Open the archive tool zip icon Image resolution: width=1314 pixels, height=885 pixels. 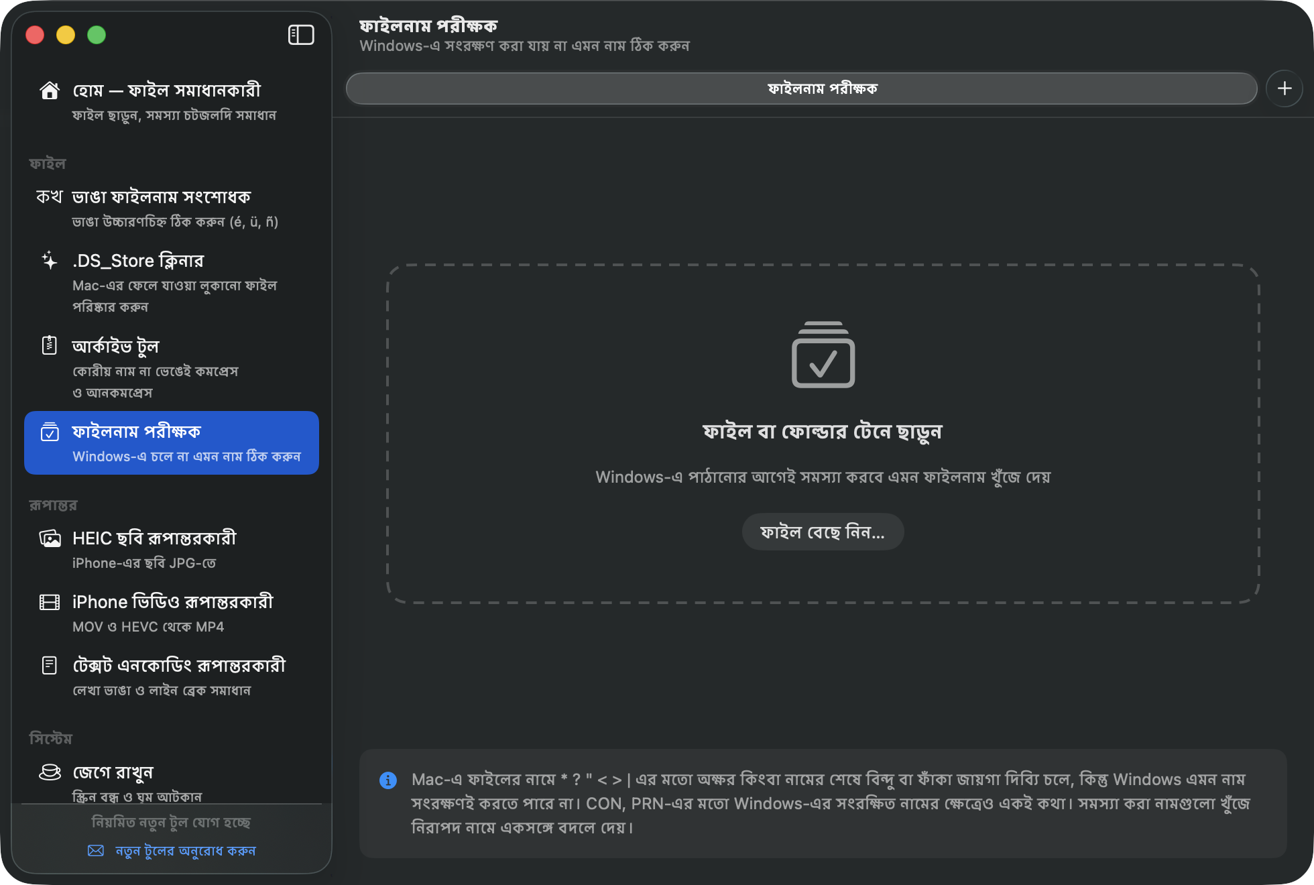coord(50,345)
